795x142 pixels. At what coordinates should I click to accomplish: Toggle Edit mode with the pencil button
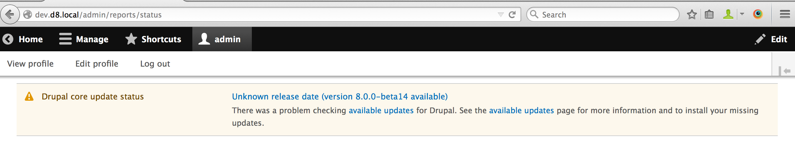771,39
